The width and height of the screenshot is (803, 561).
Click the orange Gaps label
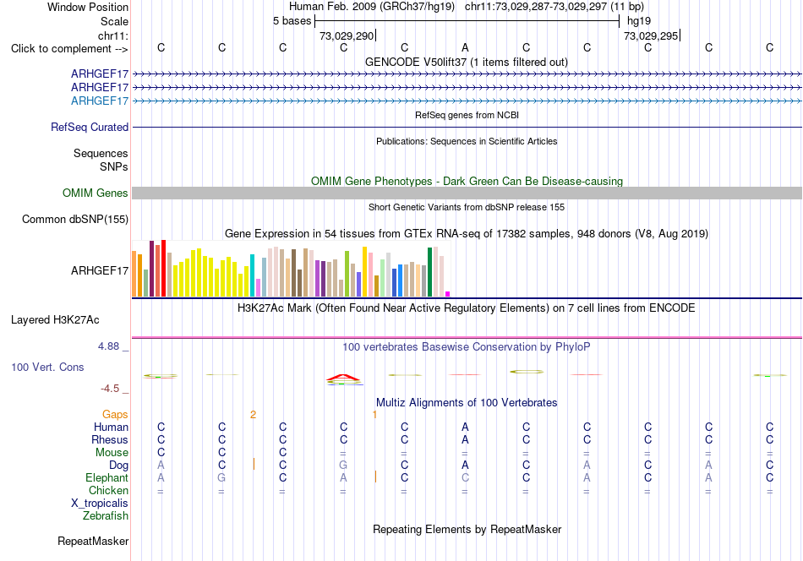[115, 415]
